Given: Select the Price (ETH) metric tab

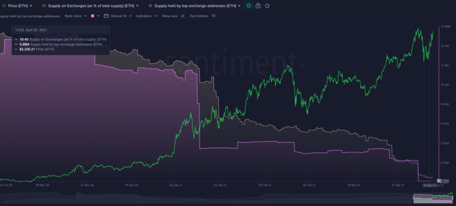Looking at the screenshot, I should [18, 5].
